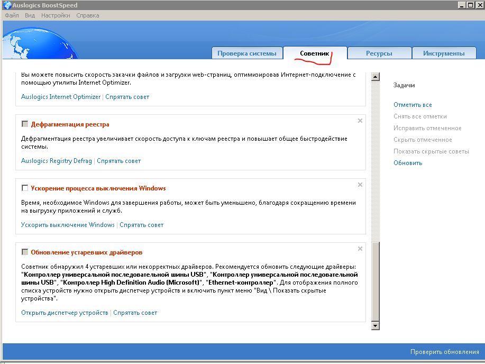Click Обновить in the tasks panel

[x=408, y=163]
